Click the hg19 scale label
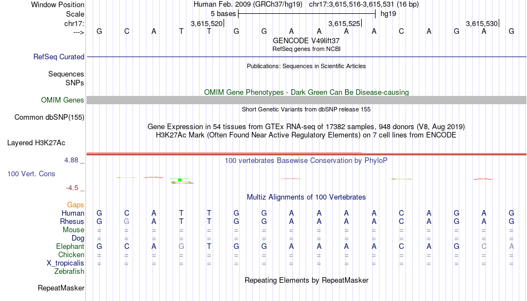 [x=388, y=14]
